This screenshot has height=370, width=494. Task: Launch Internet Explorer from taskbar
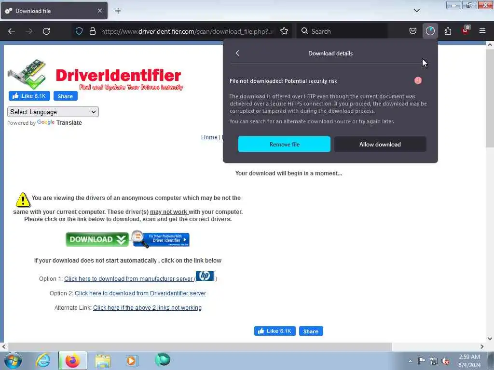(43, 360)
